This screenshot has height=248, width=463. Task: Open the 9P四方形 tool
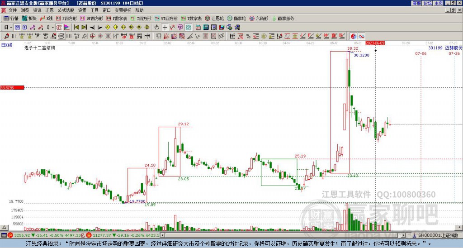click(x=92, y=18)
